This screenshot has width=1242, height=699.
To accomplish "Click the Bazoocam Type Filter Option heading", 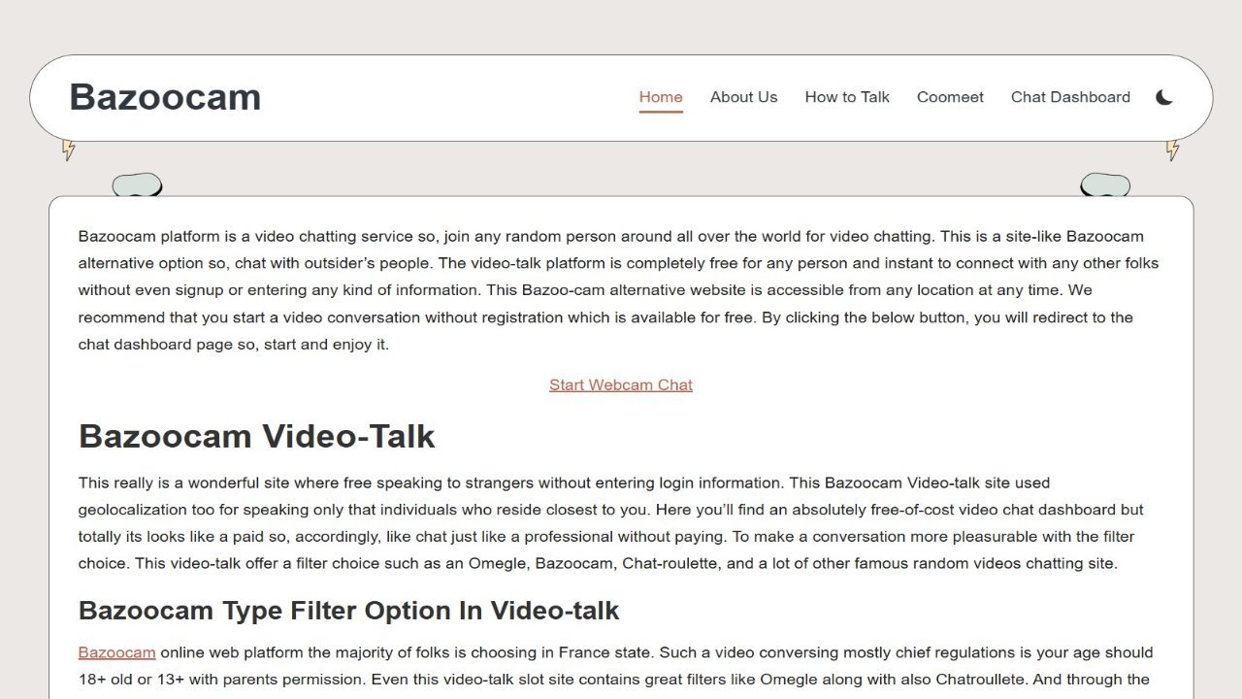I will click(x=348, y=611).
